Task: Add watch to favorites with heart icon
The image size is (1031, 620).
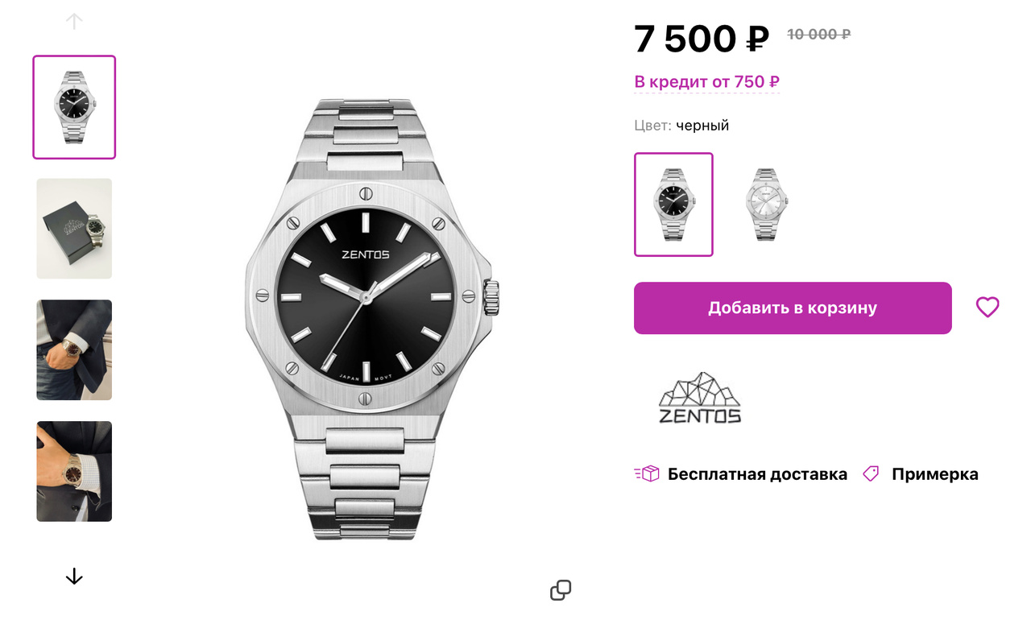Action: tap(988, 307)
